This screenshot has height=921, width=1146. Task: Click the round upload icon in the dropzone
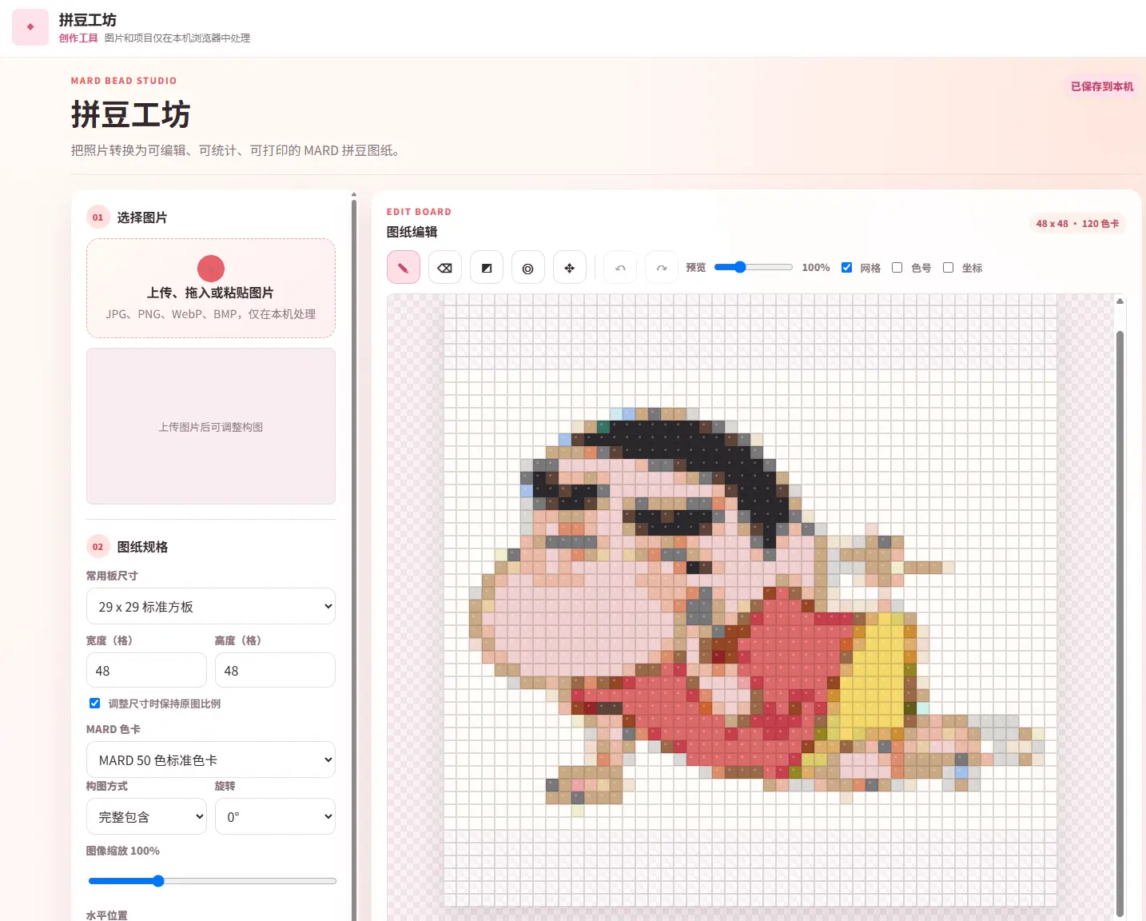click(211, 269)
